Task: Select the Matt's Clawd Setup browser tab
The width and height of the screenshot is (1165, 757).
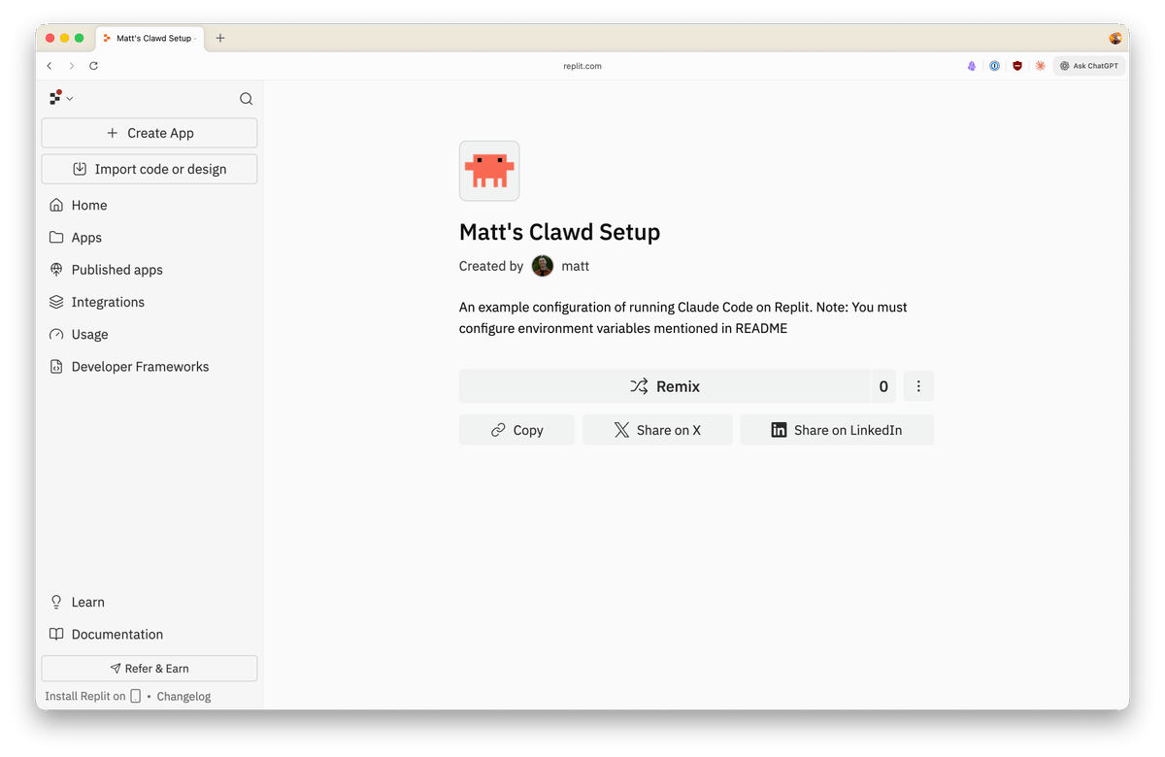Action: [150, 38]
